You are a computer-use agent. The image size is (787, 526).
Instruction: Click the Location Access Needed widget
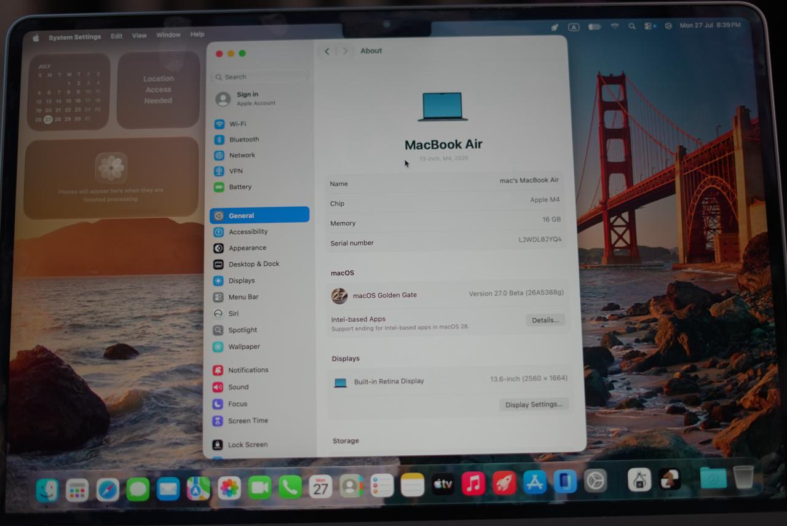159,89
